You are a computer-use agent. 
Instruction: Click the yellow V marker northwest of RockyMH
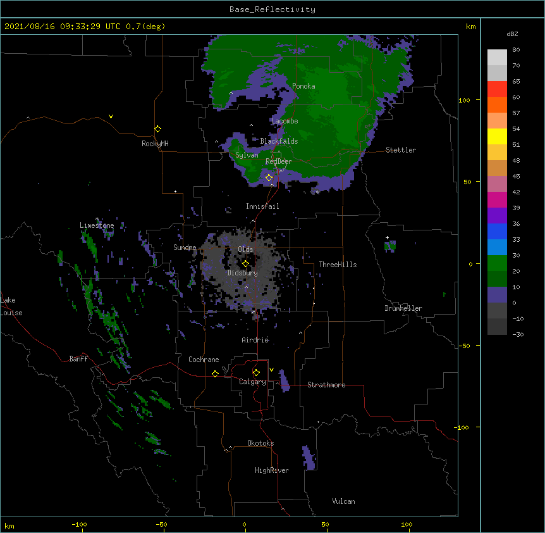[111, 116]
